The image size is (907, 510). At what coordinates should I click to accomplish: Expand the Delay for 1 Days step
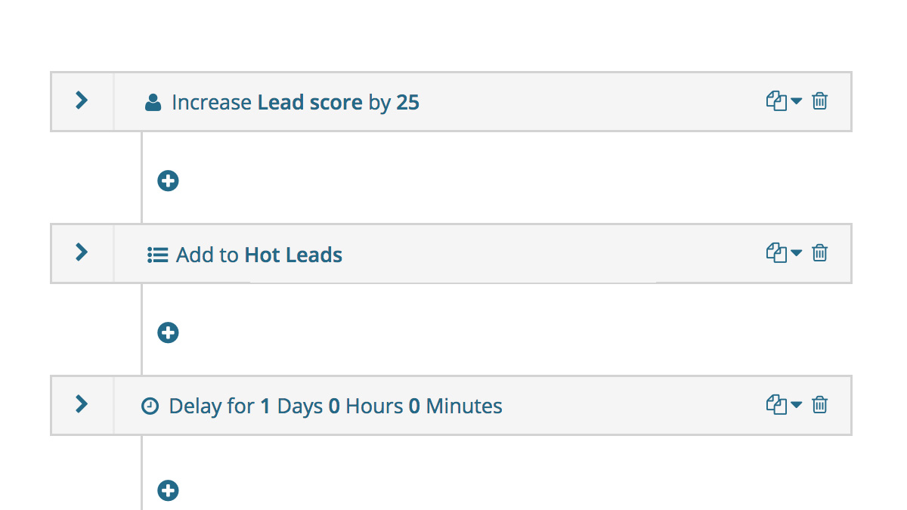82,404
